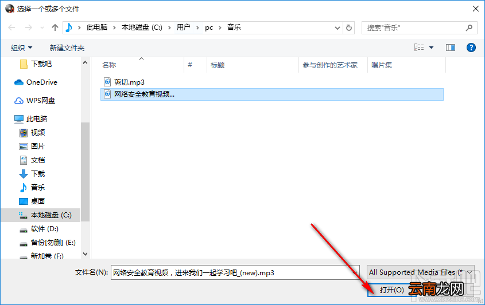Viewport: 485px width, 305px height.
Task: Click the 文件名(N) filename field
Action: [x=235, y=272]
